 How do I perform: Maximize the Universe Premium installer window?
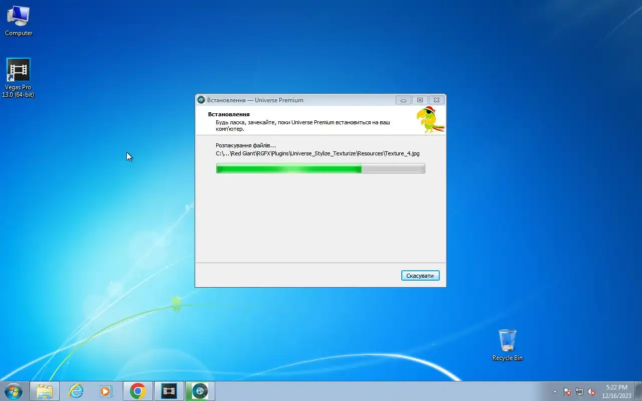[420, 100]
